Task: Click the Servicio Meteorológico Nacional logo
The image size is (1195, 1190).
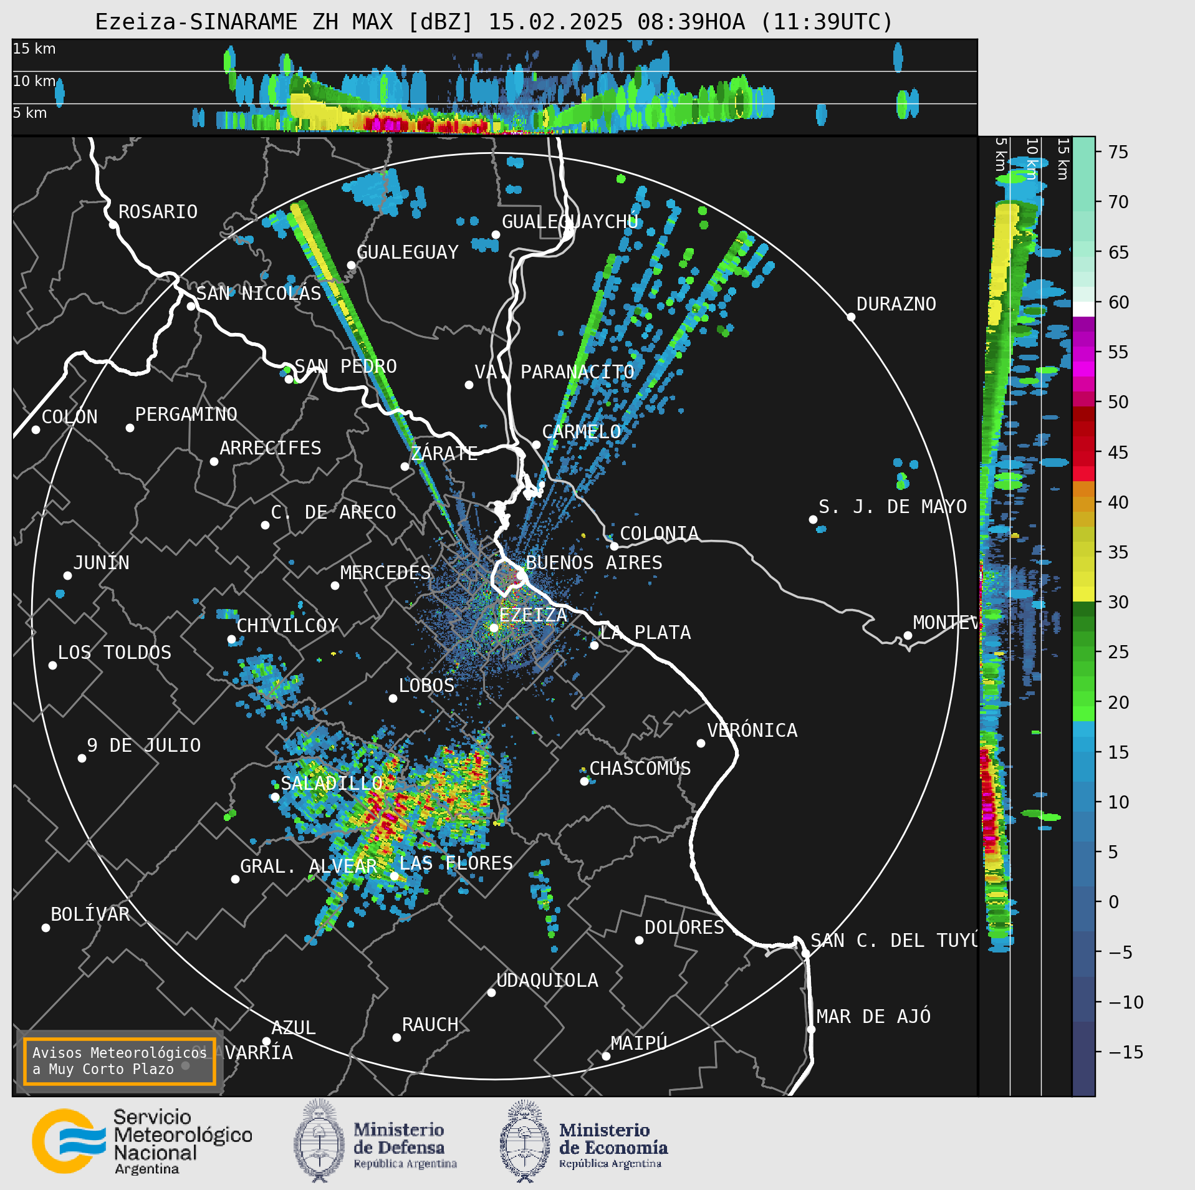Action: coord(142,1141)
